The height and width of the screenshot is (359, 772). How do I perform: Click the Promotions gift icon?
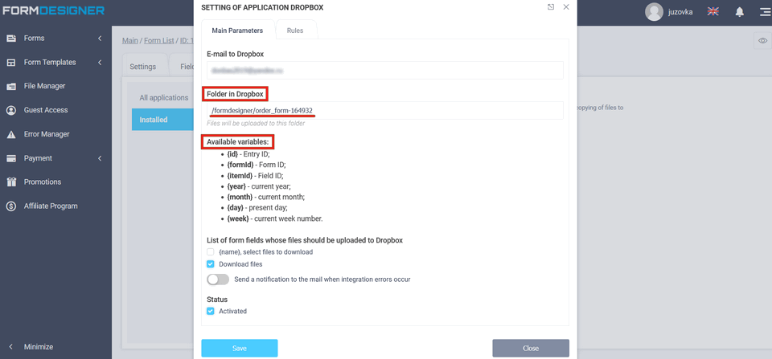pyautogui.click(x=11, y=182)
